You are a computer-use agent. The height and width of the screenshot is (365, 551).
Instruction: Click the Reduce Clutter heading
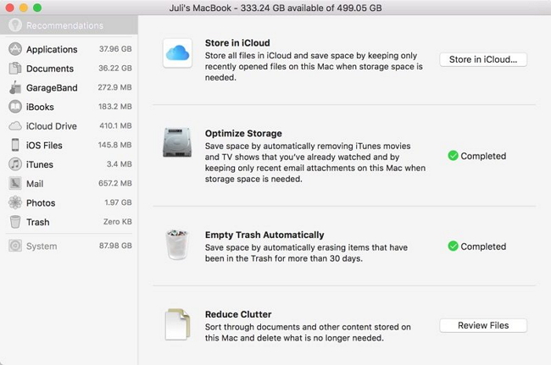point(238,314)
